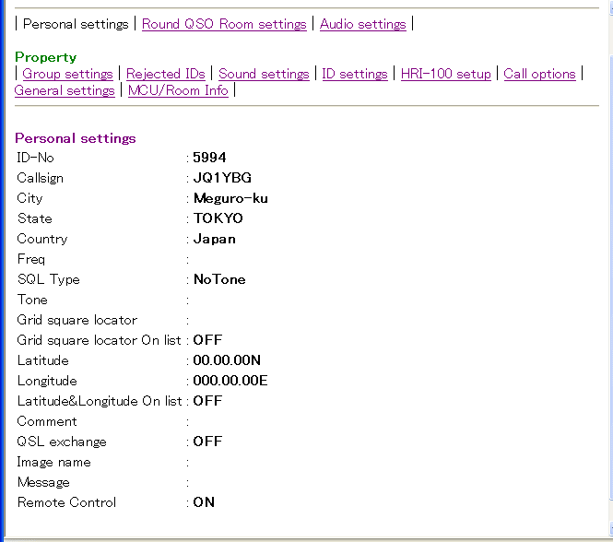Click the ID-No value 5994
613x542 pixels.
209,158
